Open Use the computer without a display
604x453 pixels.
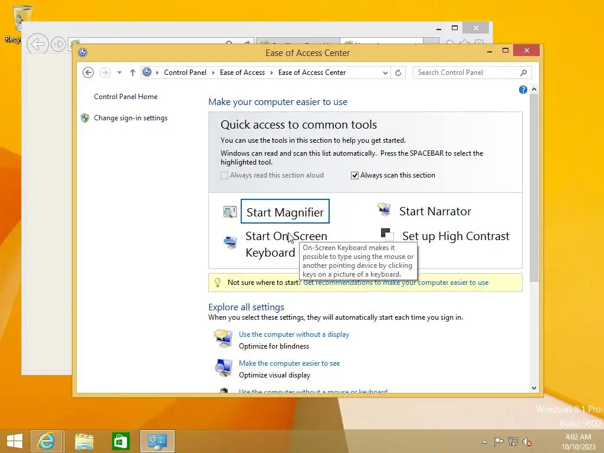click(294, 334)
